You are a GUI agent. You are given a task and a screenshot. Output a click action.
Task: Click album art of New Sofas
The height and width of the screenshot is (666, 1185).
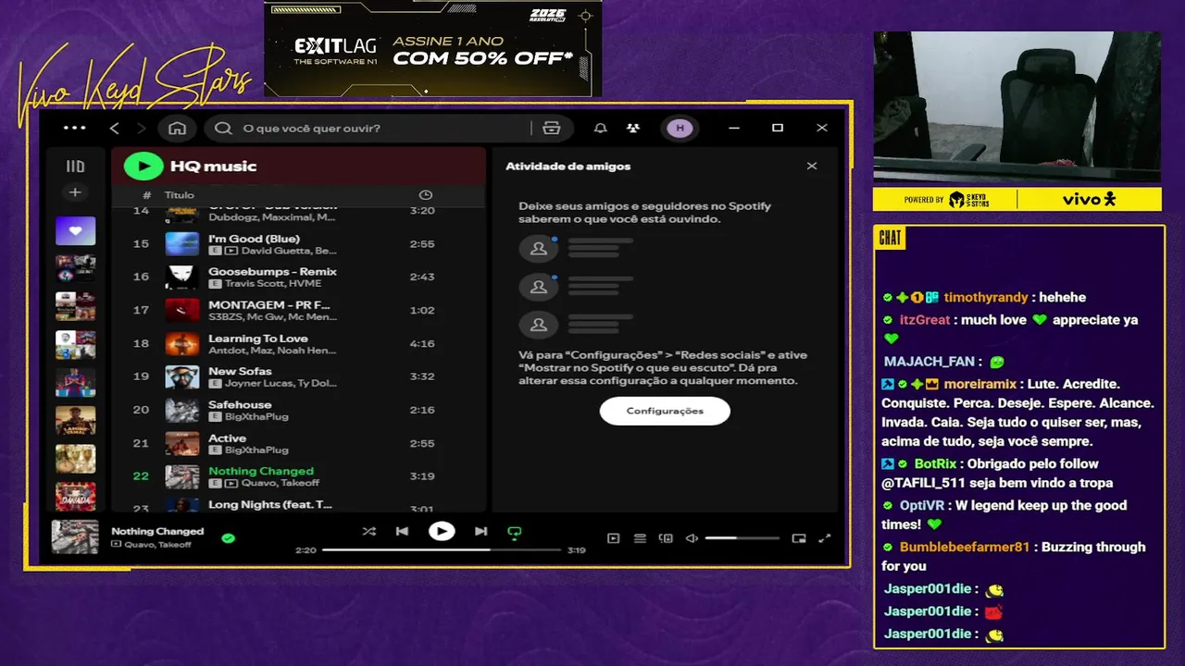pos(182,376)
